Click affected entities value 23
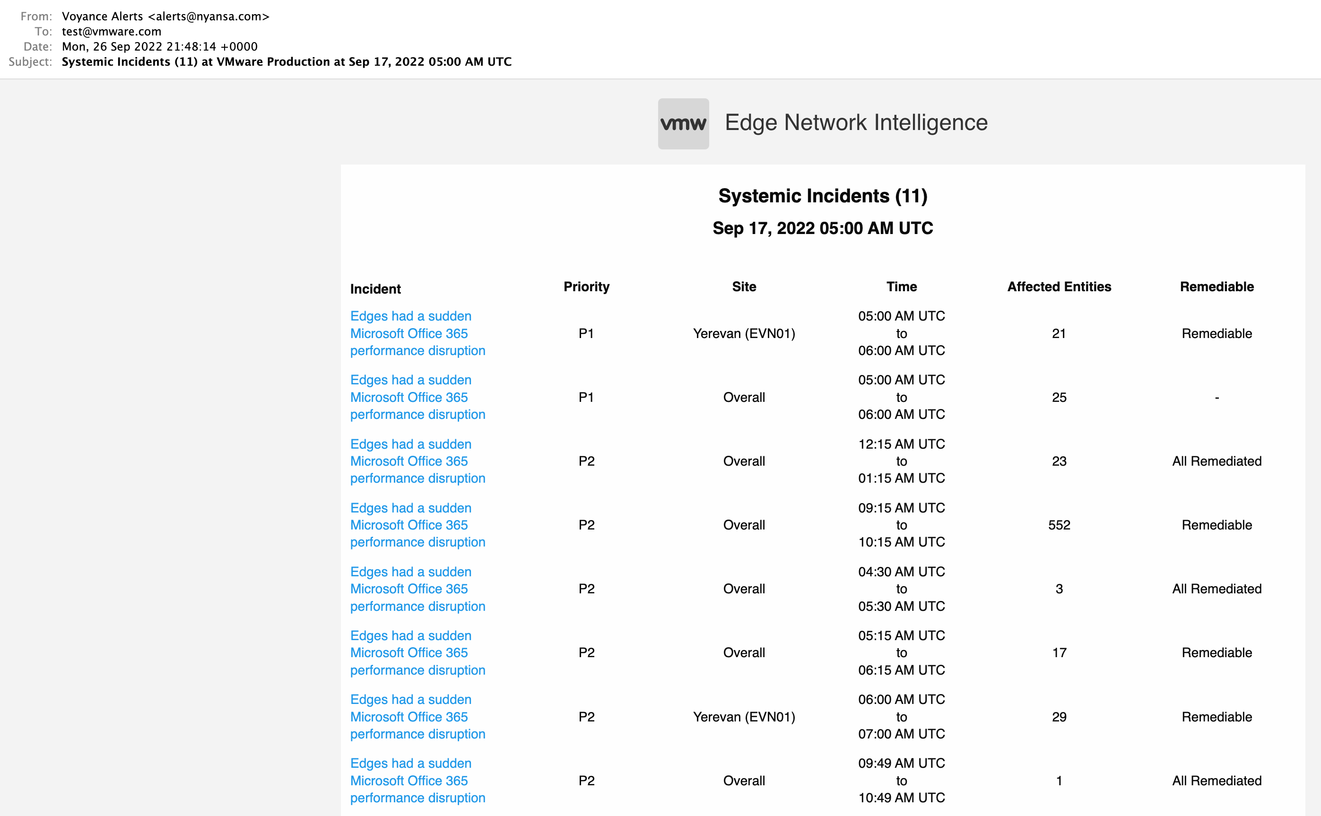This screenshot has width=1321, height=816. tap(1059, 461)
